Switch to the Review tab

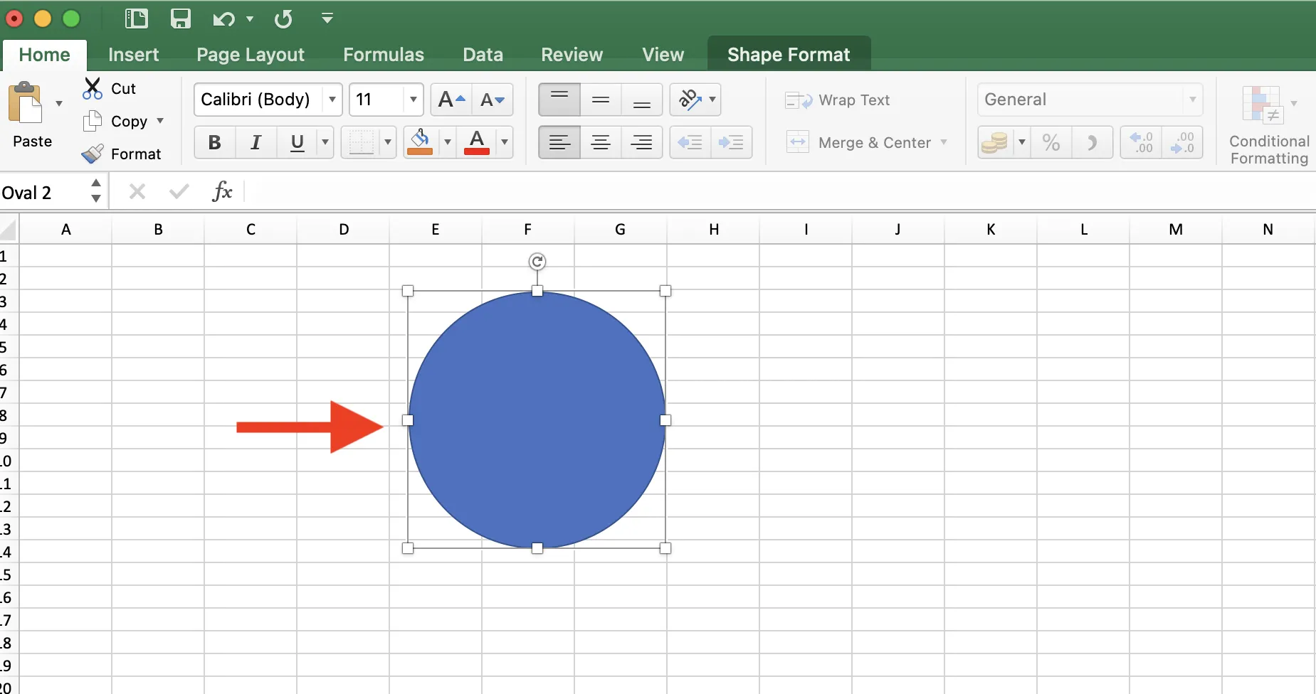coord(572,55)
